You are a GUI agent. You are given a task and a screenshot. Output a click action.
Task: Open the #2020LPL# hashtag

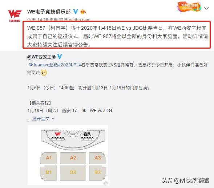70,65
